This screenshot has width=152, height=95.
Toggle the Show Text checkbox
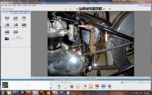(x=20, y=32)
